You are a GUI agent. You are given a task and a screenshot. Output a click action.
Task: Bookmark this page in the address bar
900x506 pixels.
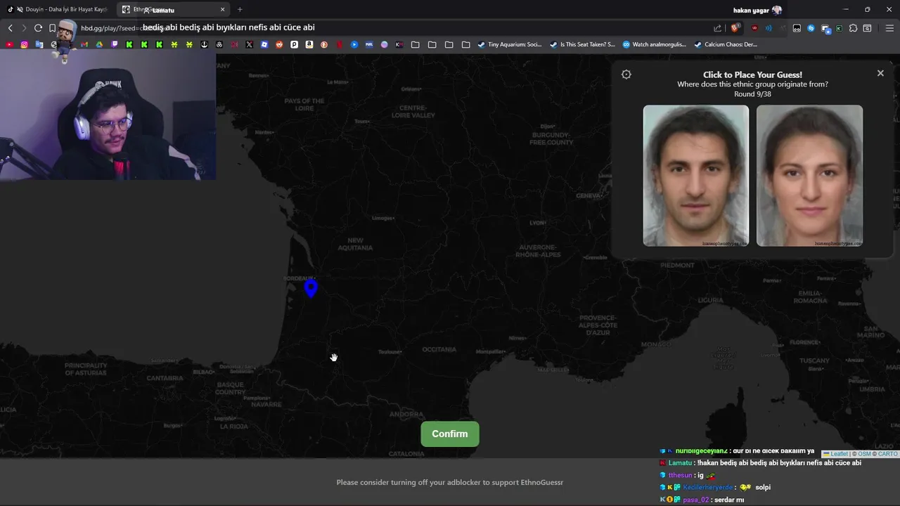[x=52, y=28]
